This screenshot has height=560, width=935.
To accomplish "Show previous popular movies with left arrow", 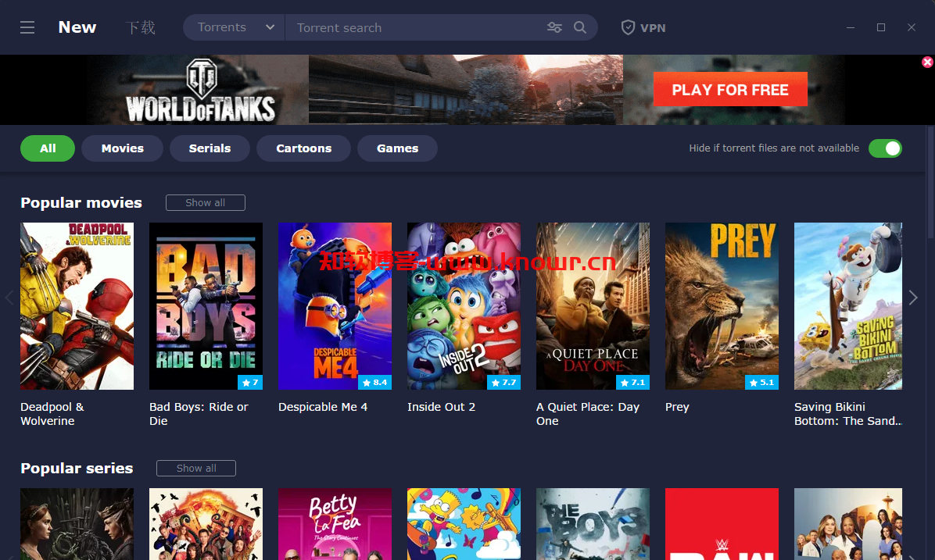I will tap(9, 298).
